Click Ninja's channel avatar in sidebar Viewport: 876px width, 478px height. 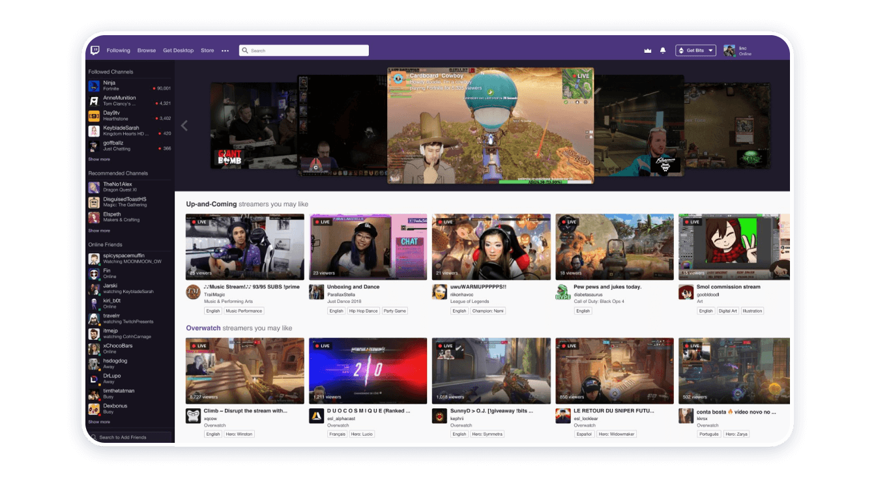click(94, 85)
